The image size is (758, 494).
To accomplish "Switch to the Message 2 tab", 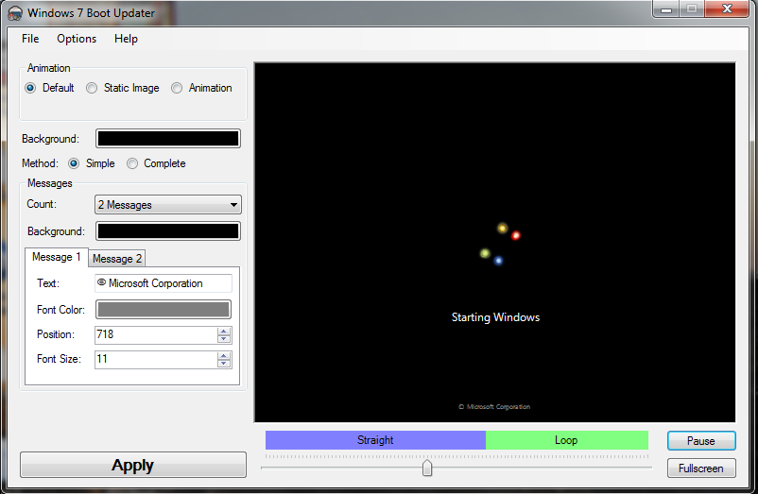I will coord(117,259).
